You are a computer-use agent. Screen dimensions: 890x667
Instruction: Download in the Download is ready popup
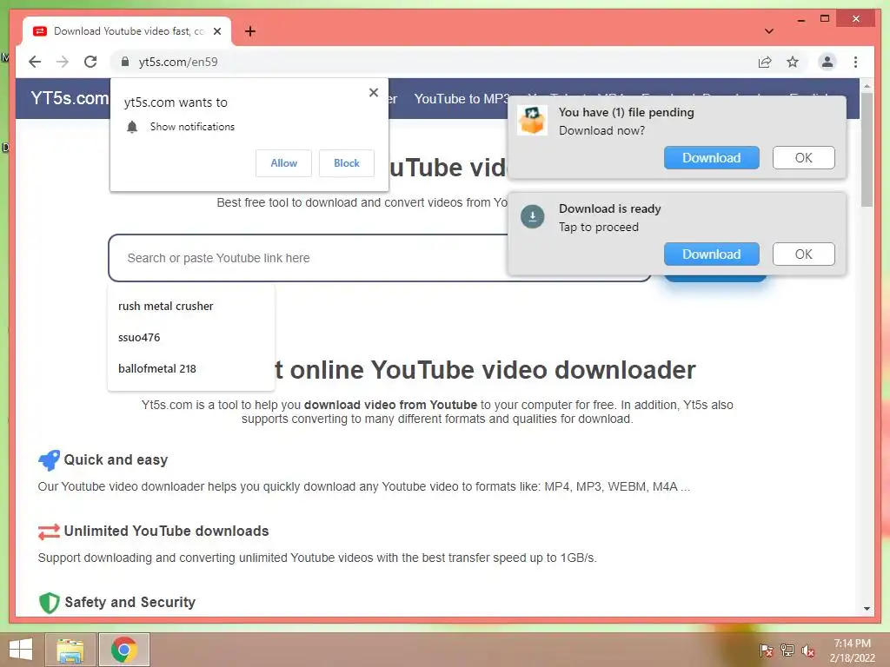pyautogui.click(x=711, y=254)
